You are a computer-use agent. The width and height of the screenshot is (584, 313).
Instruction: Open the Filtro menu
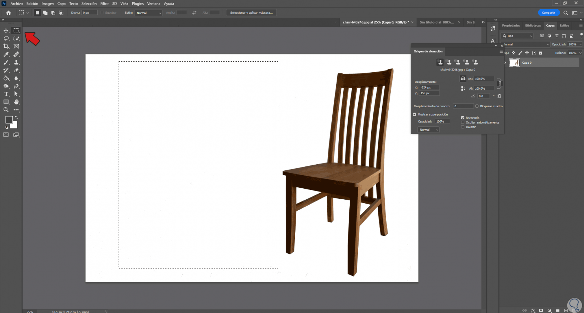104,4
